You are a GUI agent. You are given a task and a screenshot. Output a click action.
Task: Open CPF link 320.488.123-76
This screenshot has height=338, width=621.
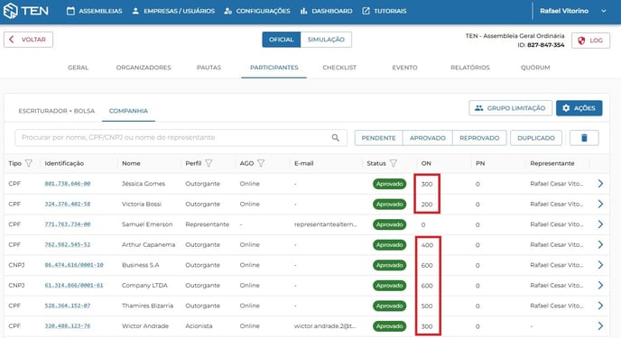68,326
